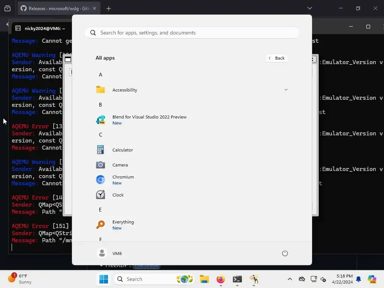Click the Start menu search field
The height and width of the screenshot is (288, 384).
(192, 33)
